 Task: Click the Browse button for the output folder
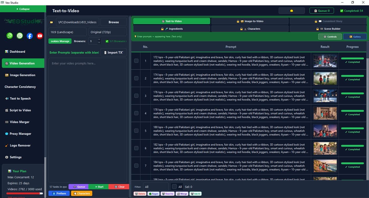pyautogui.click(x=114, y=22)
